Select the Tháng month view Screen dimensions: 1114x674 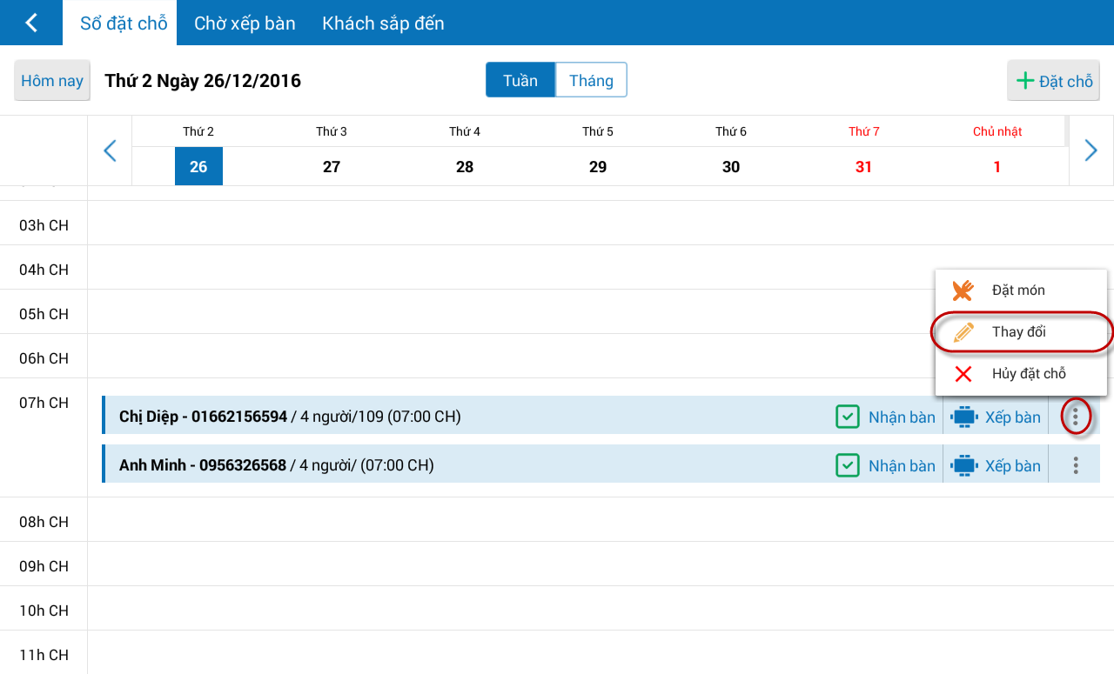coord(591,80)
